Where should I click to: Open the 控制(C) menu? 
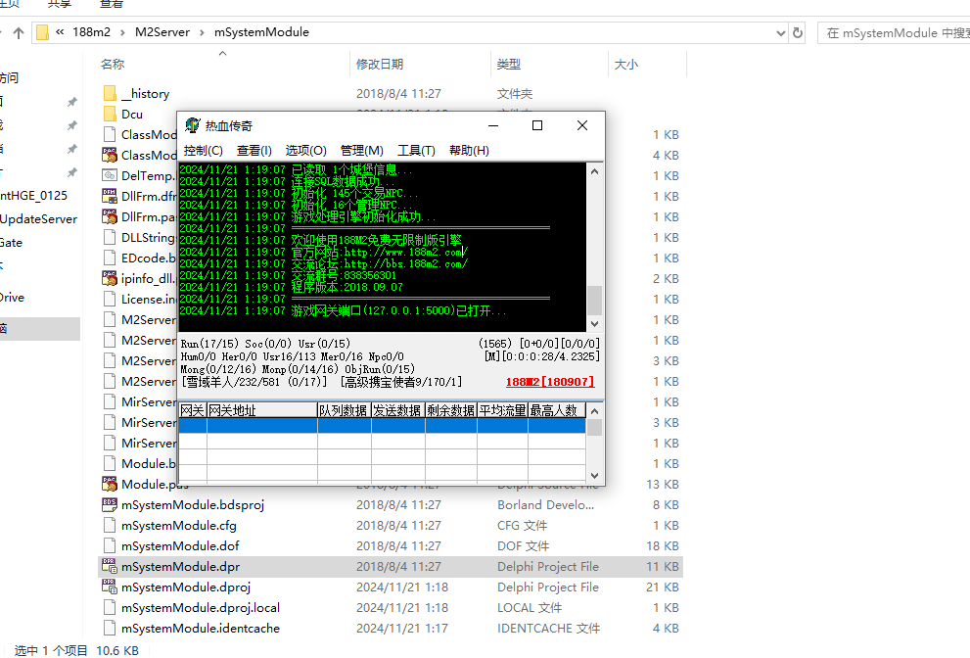pos(203,150)
